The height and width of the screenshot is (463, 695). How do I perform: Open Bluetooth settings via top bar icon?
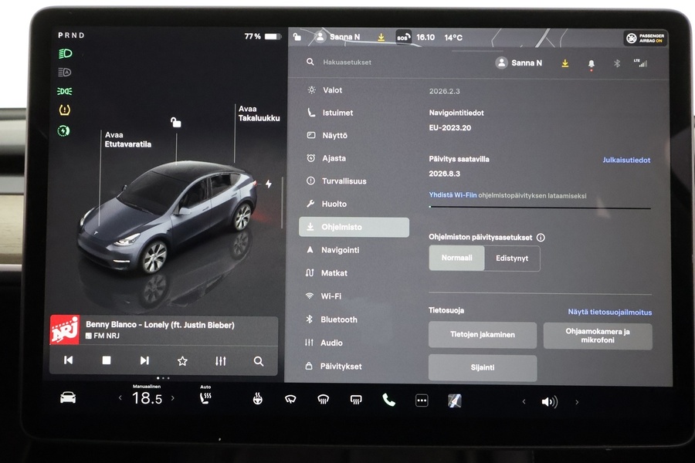(x=616, y=63)
